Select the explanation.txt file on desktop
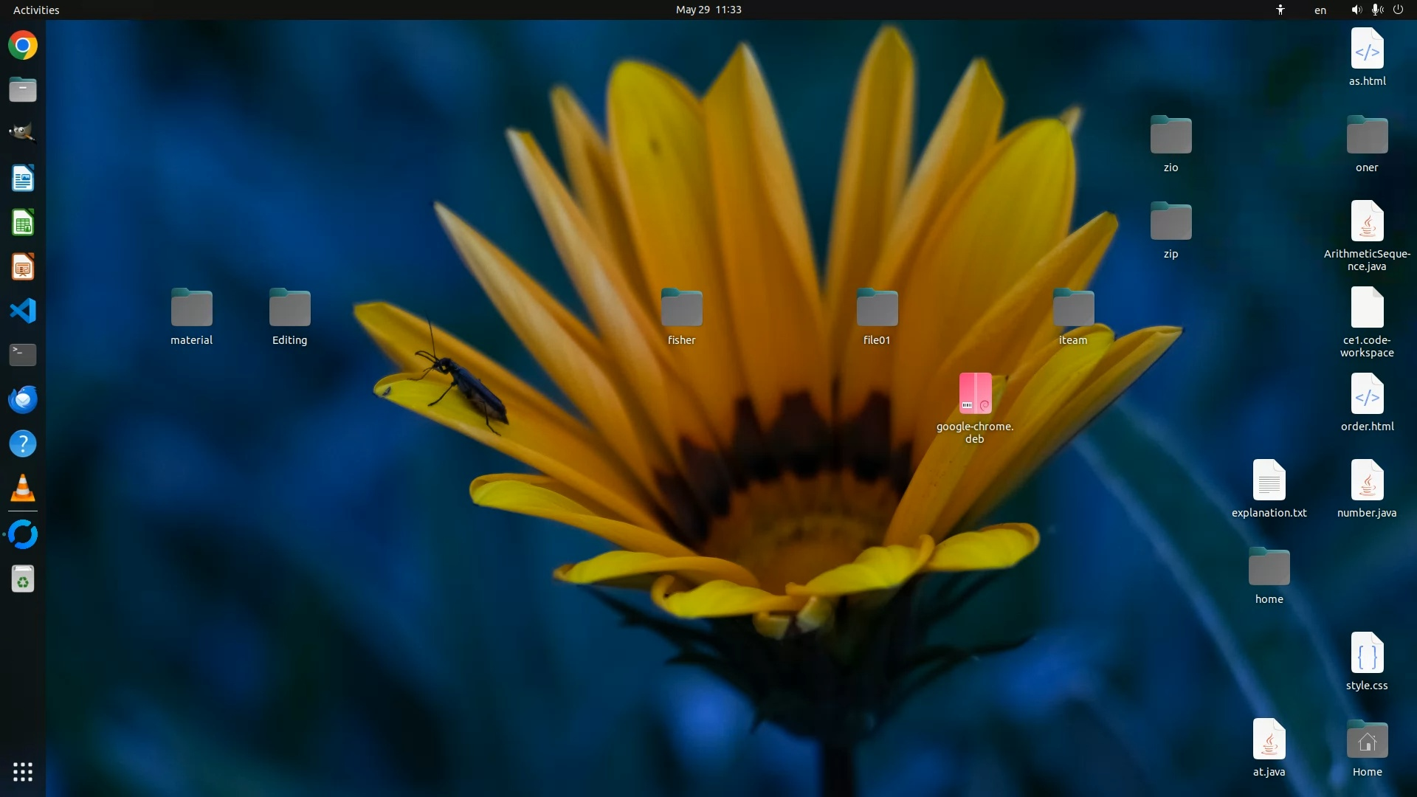The height and width of the screenshot is (797, 1417). pyautogui.click(x=1269, y=480)
